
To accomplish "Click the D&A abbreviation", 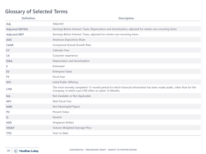I will pyautogui.click(x=9, y=61).
